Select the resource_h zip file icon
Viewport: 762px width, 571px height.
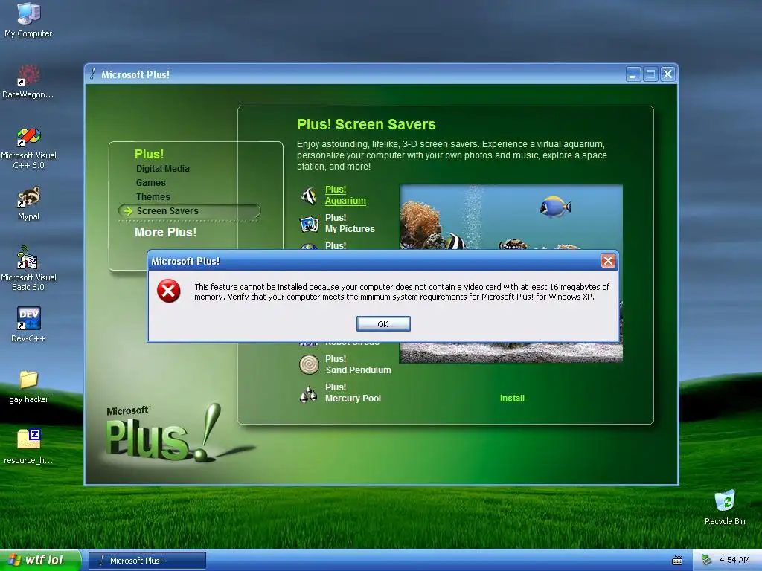point(28,447)
